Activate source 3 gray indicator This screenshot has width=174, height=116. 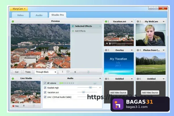106,50
